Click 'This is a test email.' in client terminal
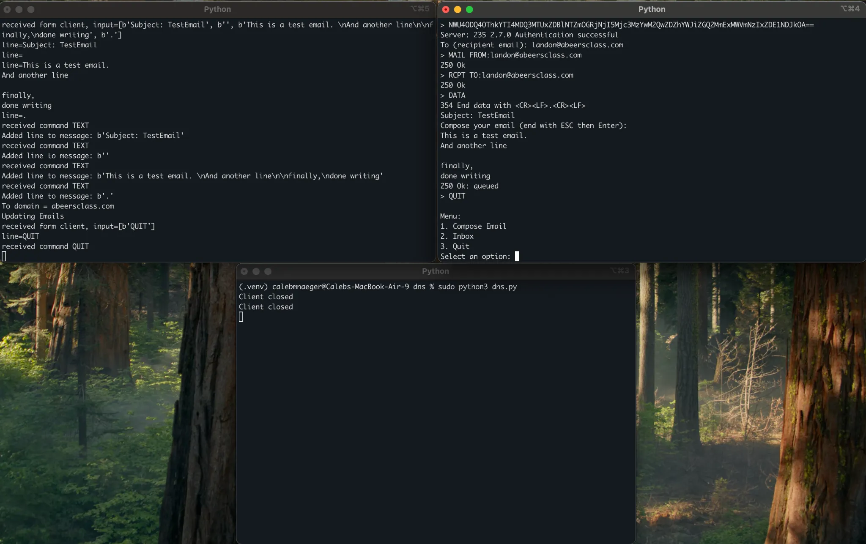This screenshot has height=544, width=866. pos(484,136)
